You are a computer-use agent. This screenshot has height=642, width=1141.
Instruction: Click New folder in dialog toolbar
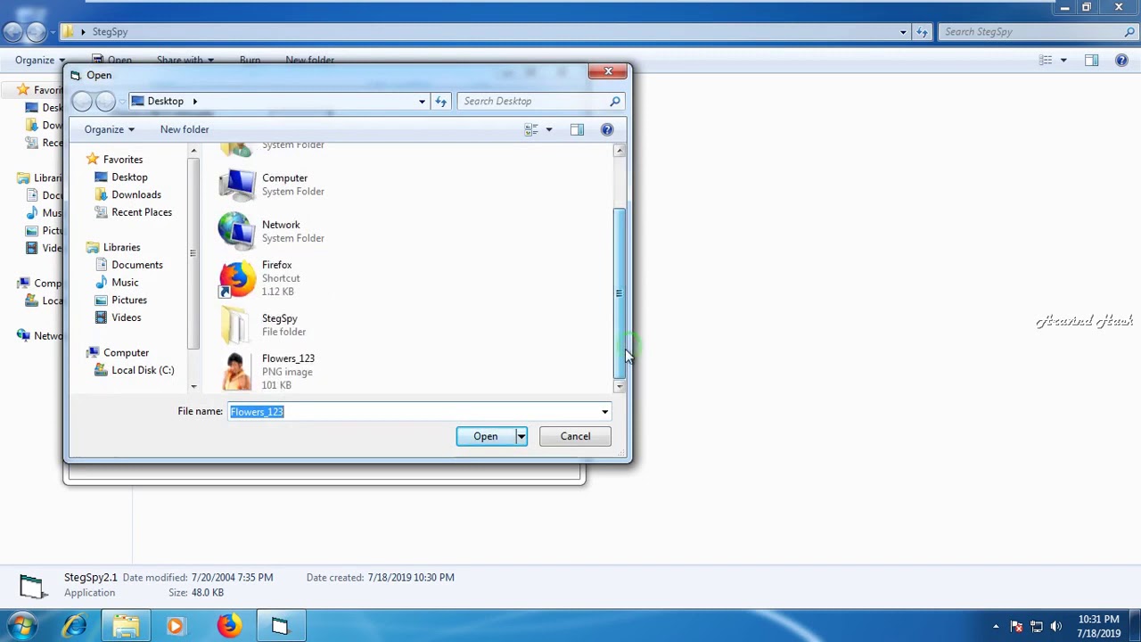185,129
